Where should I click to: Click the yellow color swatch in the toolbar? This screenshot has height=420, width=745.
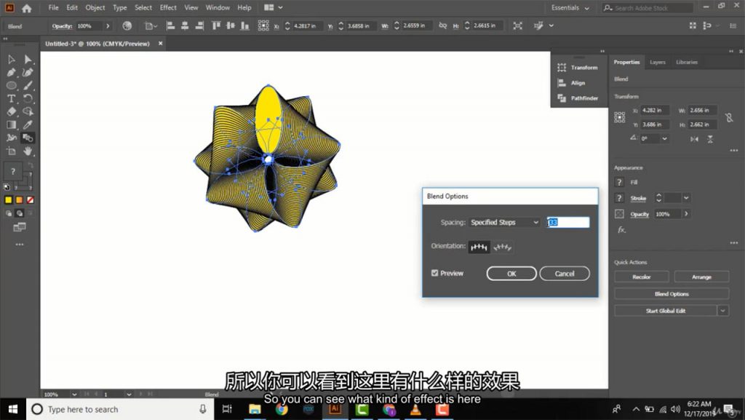[8, 200]
